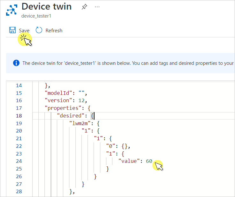Click the "1" key on line 21
The height and width of the screenshot is (197, 235).
coord(98,139)
